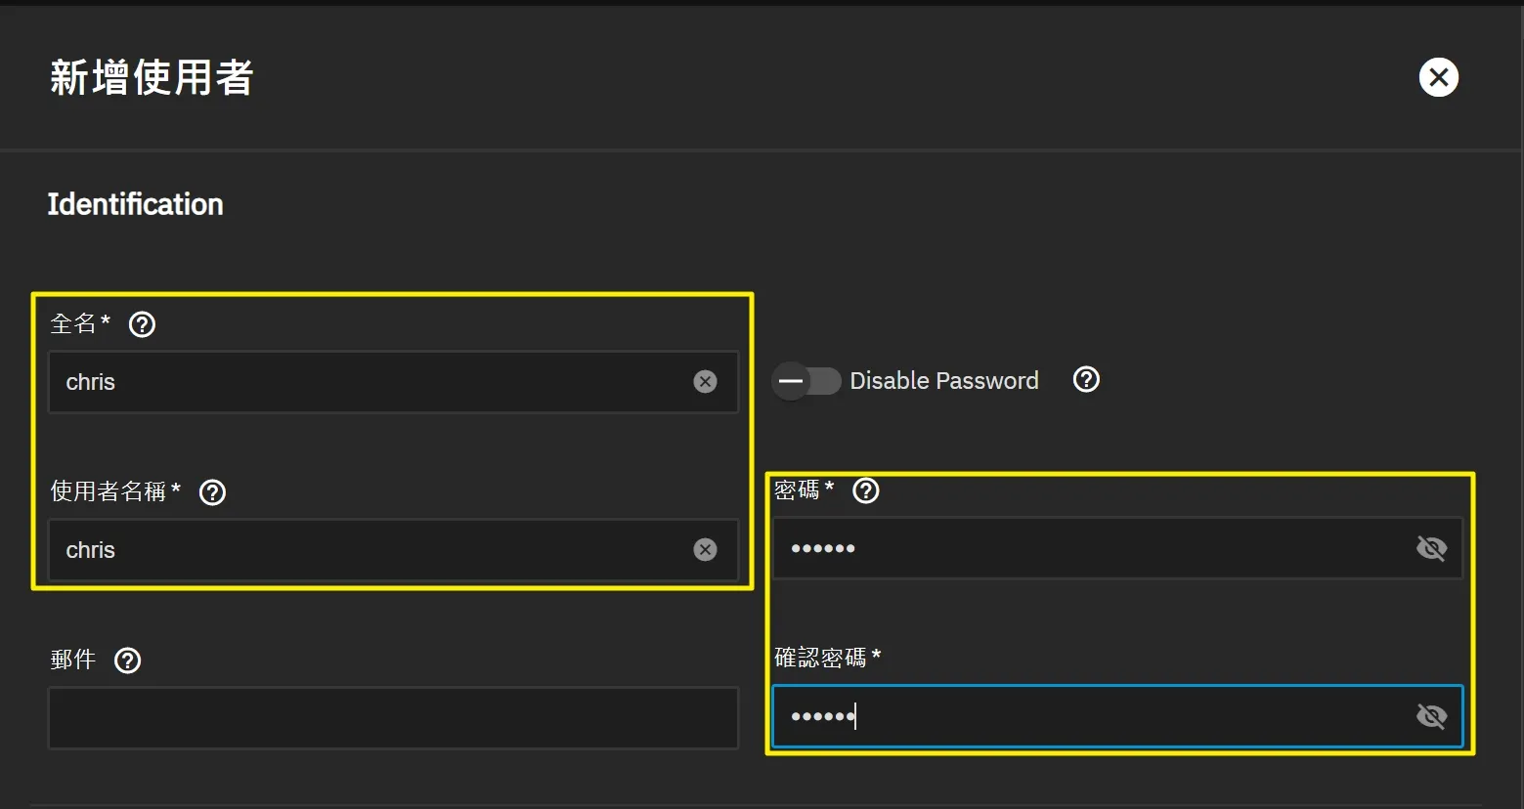The width and height of the screenshot is (1524, 809).
Task: Click the 郵件 input field
Action: (x=393, y=718)
